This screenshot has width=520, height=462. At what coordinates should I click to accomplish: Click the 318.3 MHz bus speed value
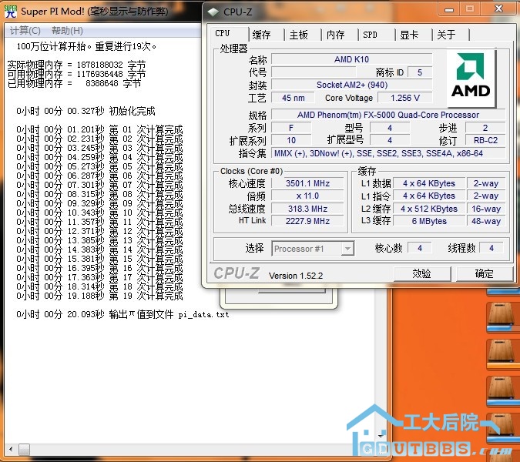click(x=307, y=209)
